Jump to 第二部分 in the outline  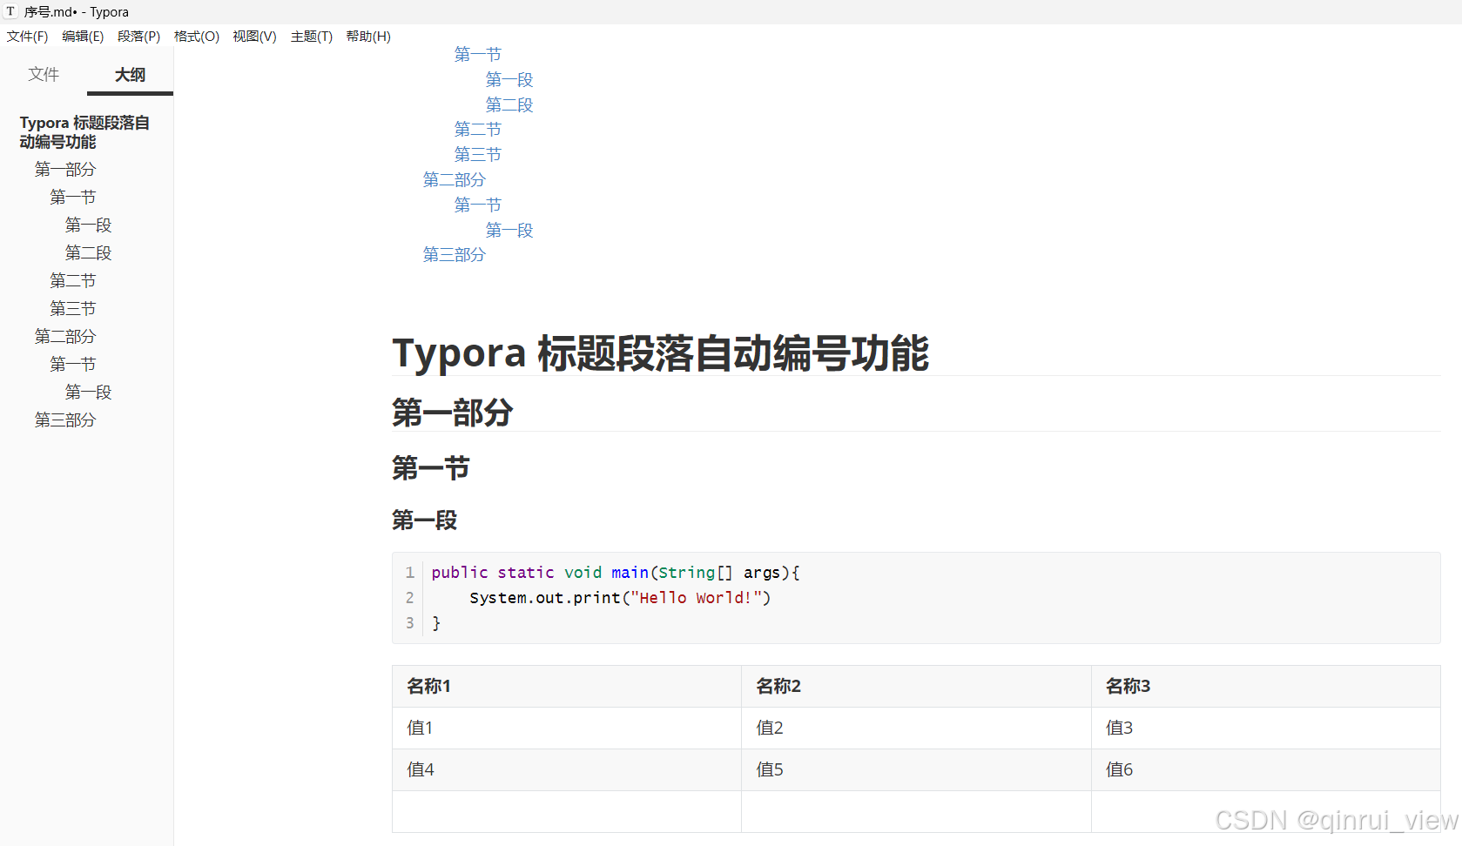[65, 337]
